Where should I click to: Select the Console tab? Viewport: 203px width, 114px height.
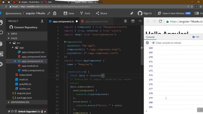point(150,37)
